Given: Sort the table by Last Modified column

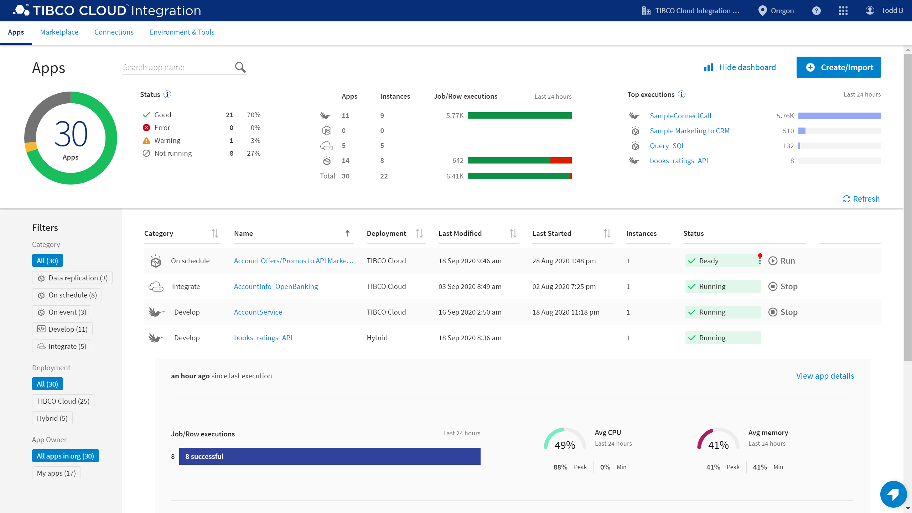Looking at the screenshot, I should coord(513,233).
